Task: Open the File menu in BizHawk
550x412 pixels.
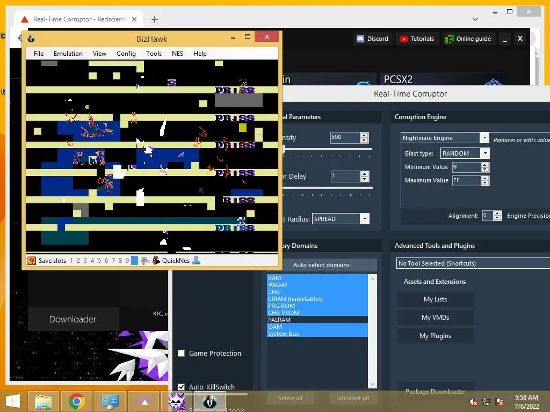Action: (x=39, y=54)
